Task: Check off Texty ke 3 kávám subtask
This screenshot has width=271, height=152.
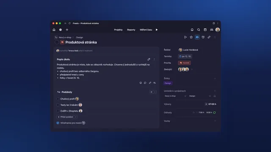Action: [58, 105]
